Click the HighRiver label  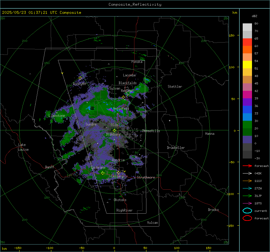(124, 210)
